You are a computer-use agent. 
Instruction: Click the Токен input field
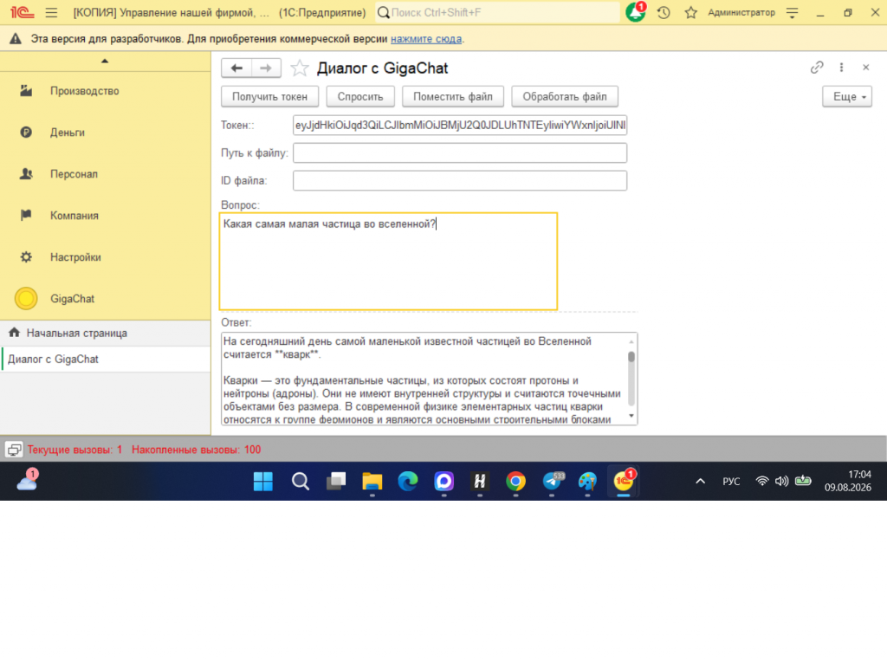(x=460, y=125)
